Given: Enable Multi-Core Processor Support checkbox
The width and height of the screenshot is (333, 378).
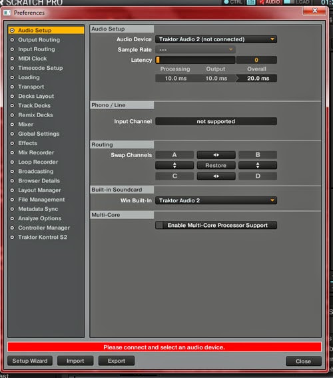Looking at the screenshot, I should [159, 226].
